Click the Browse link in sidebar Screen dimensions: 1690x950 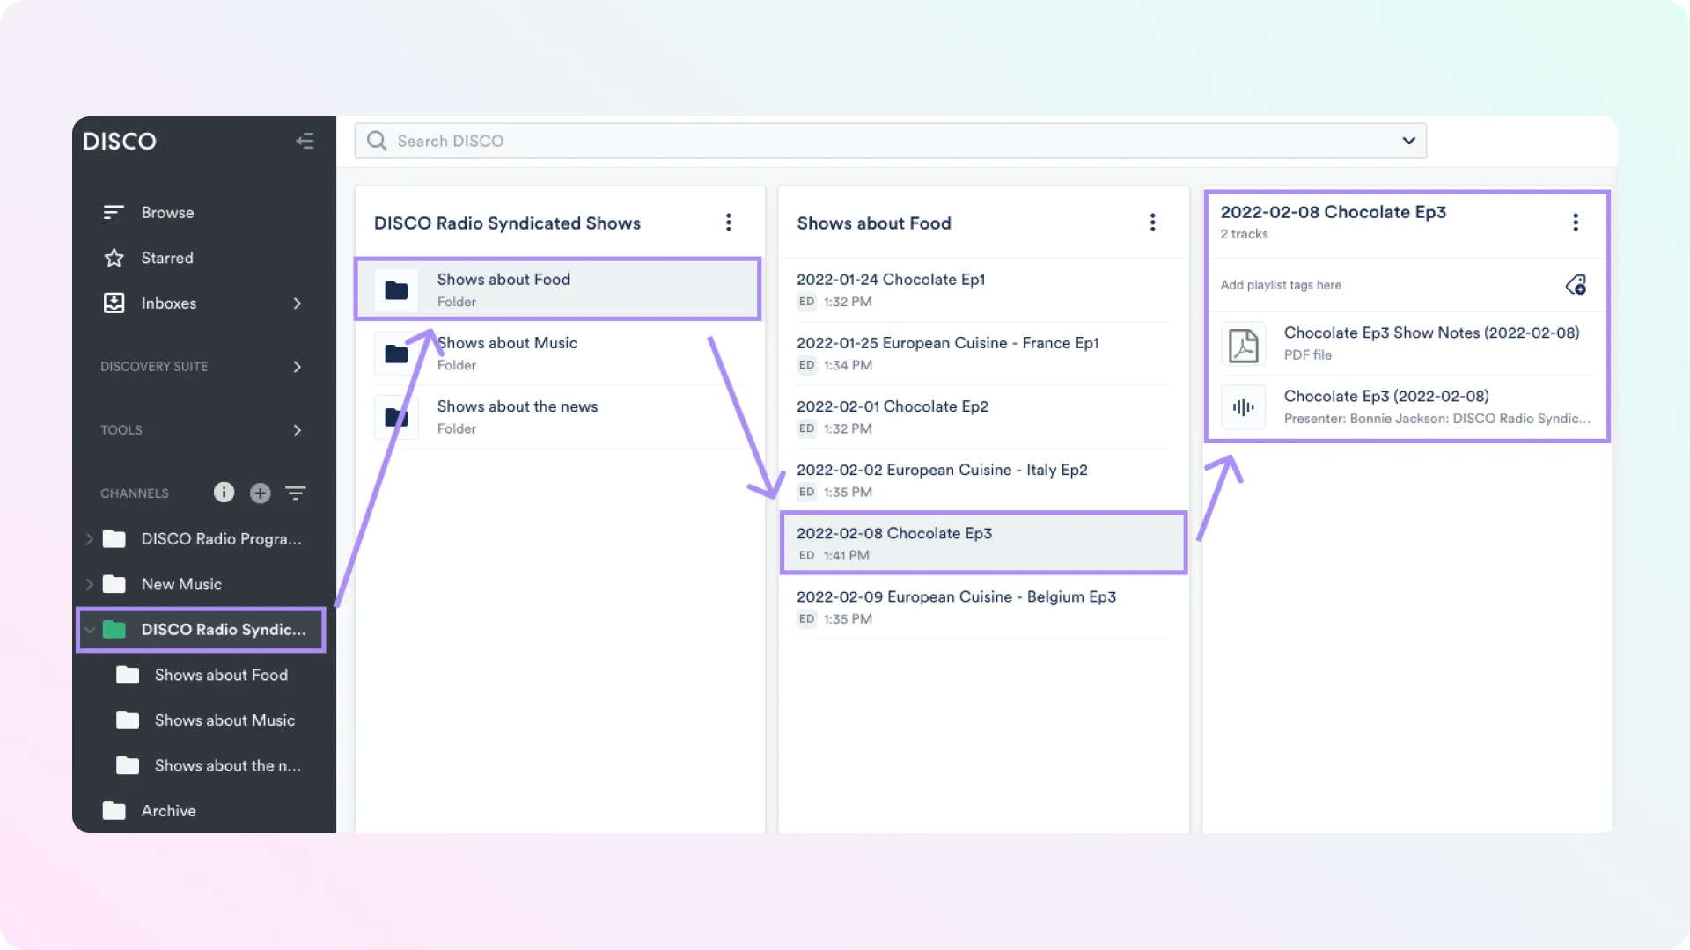[x=167, y=212]
